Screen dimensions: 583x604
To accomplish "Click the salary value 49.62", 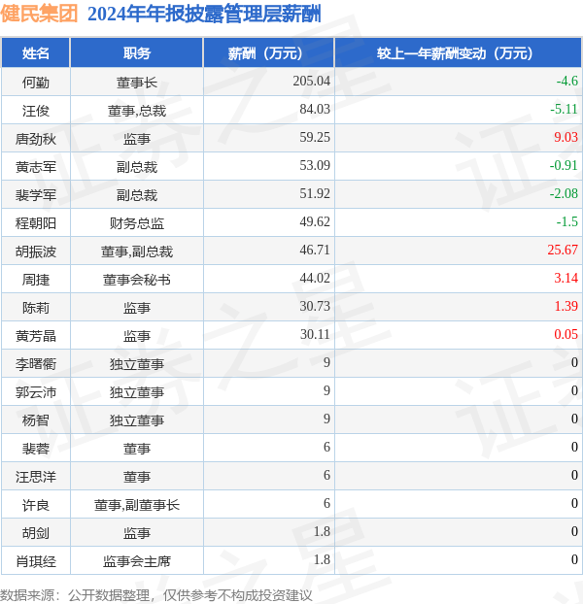I will point(315,221).
